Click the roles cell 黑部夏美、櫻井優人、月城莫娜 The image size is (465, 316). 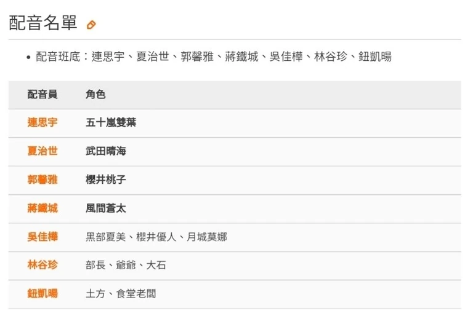pos(156,236)
